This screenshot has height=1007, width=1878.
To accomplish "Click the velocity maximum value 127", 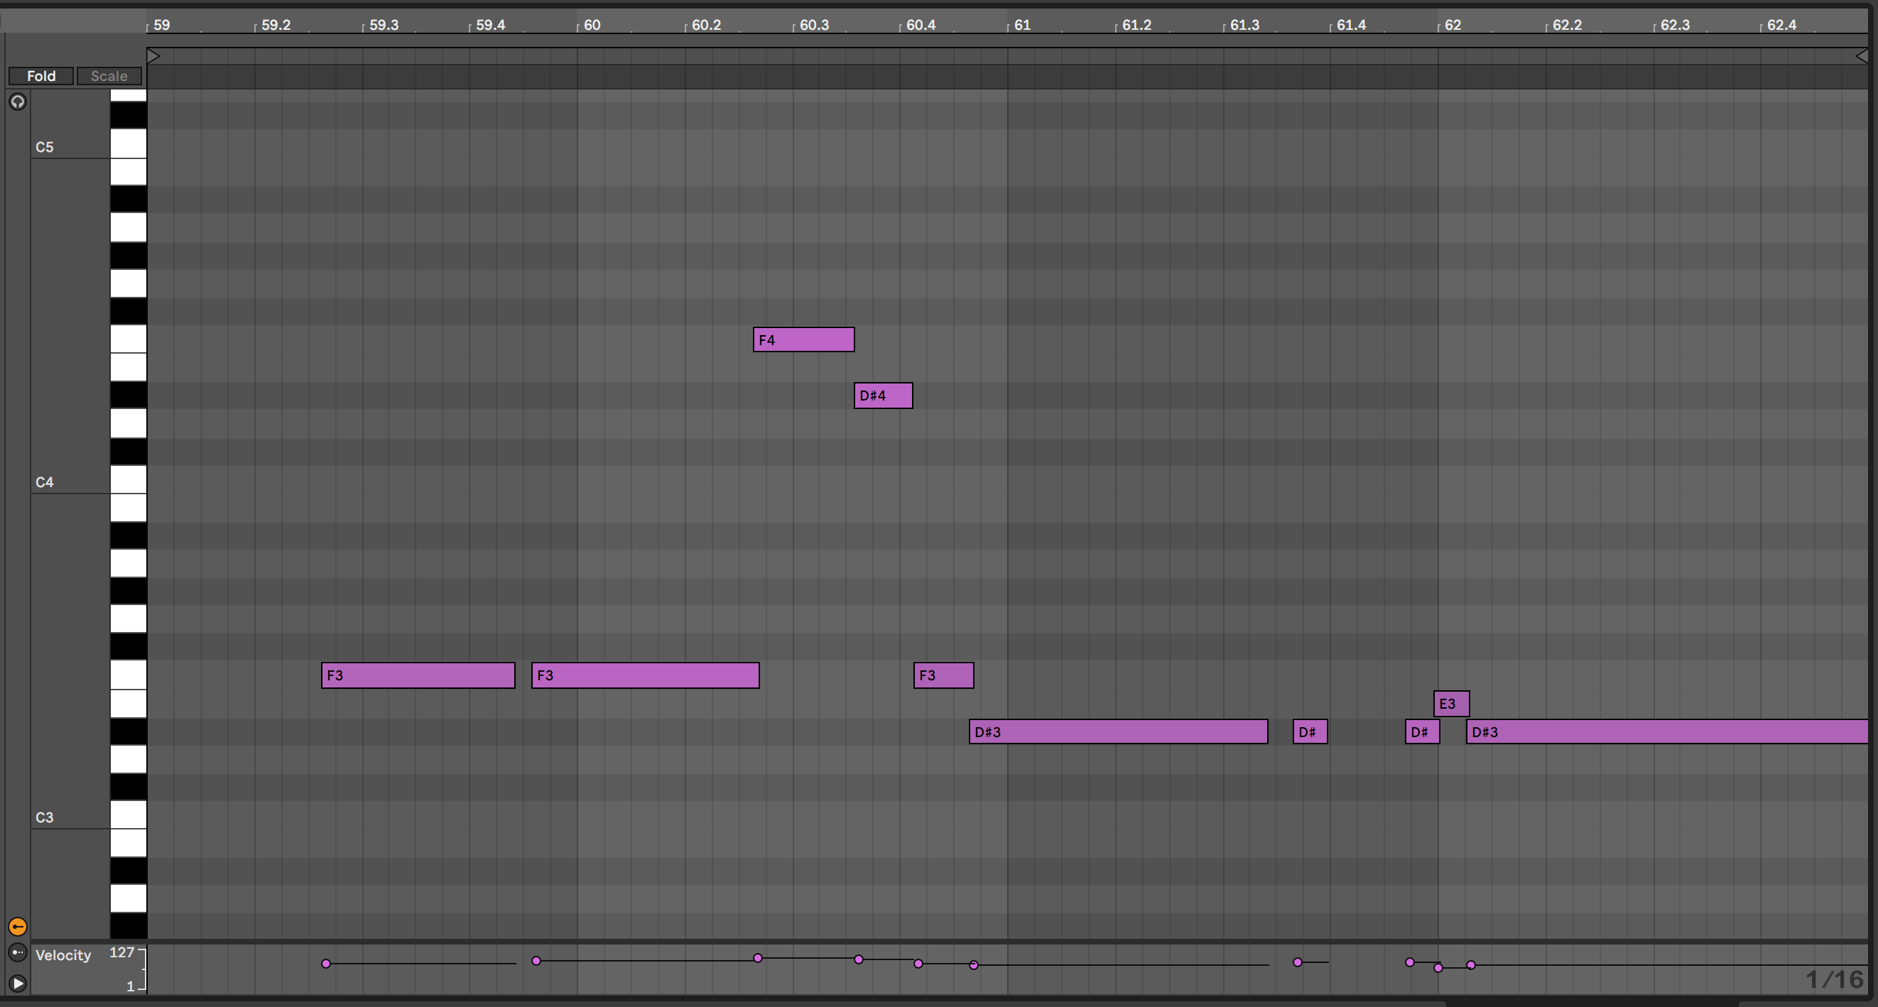I will click(121, 952).
